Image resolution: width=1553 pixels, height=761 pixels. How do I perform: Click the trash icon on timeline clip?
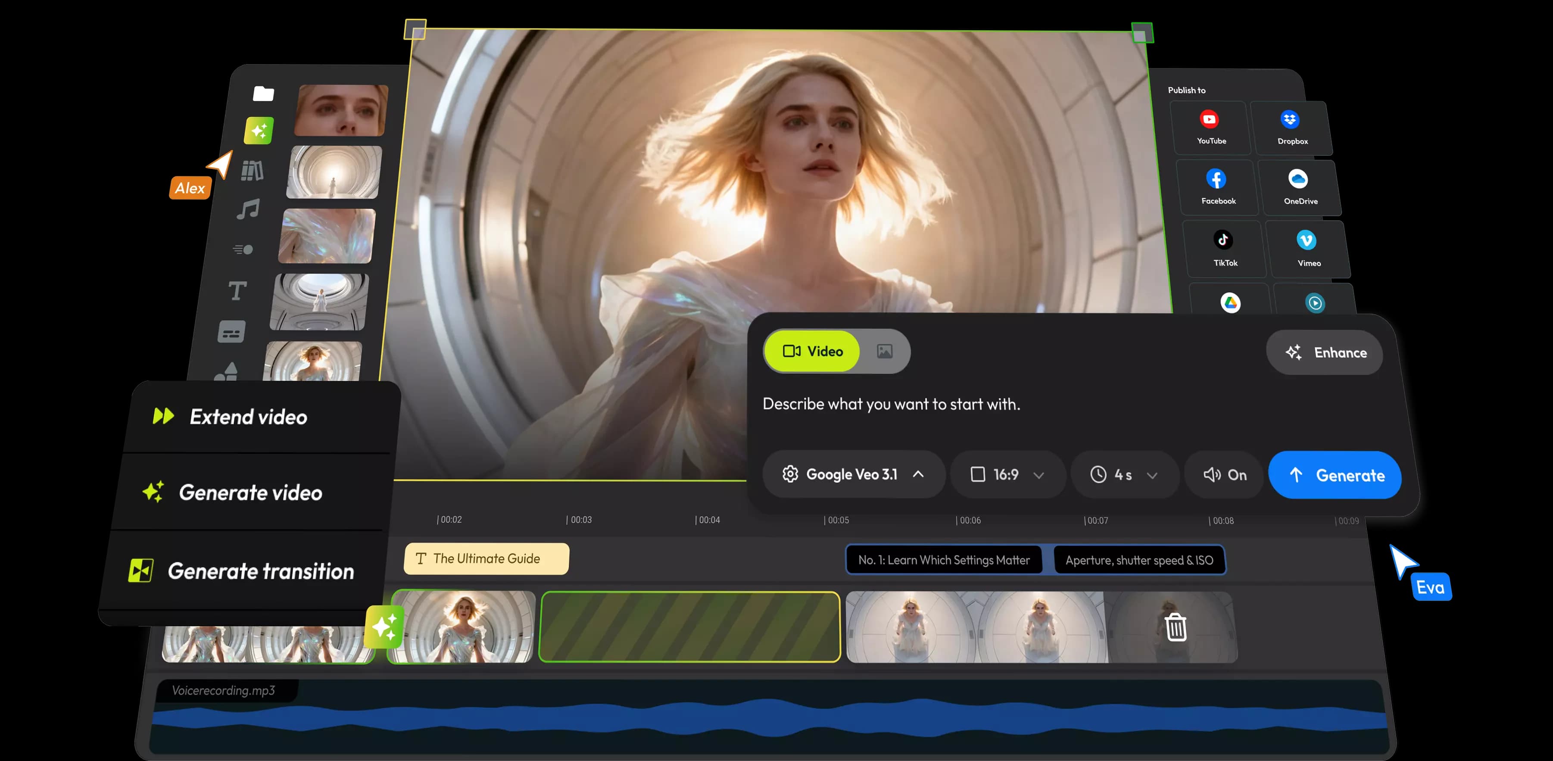(1176, 627)
